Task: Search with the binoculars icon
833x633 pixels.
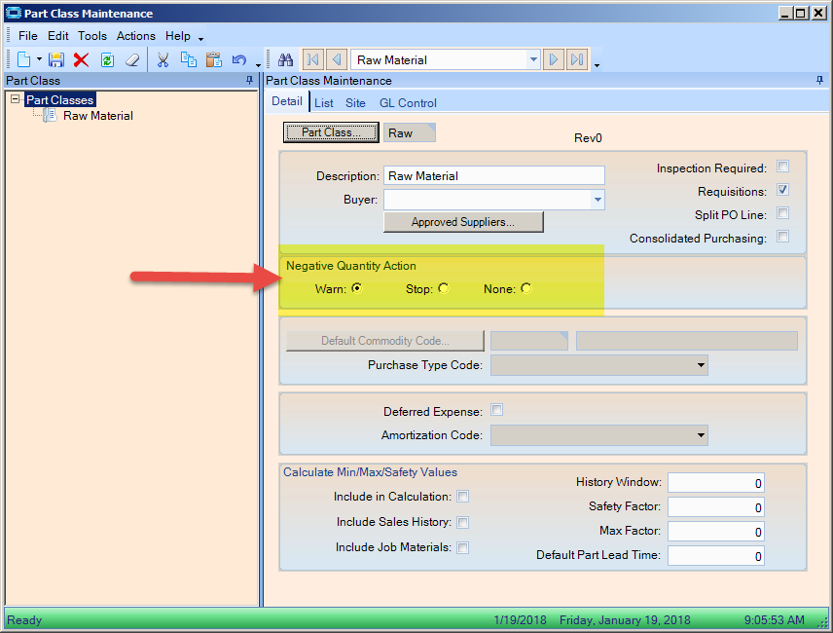Action: tap(285, 59)
